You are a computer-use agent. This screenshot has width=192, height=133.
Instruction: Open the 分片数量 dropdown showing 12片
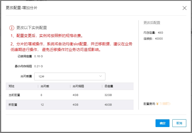click(70, 76)
